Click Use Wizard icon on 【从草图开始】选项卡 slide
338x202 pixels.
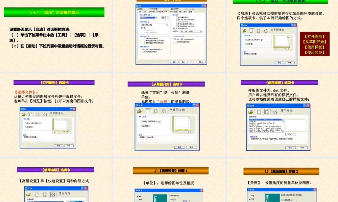pyautogui.click(x=164, y=111)
